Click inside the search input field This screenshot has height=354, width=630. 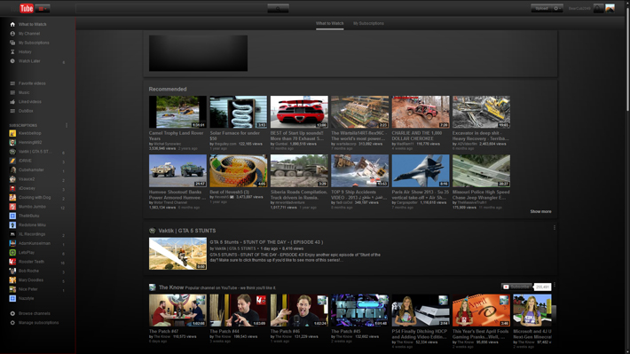click(x=171, y=8)
